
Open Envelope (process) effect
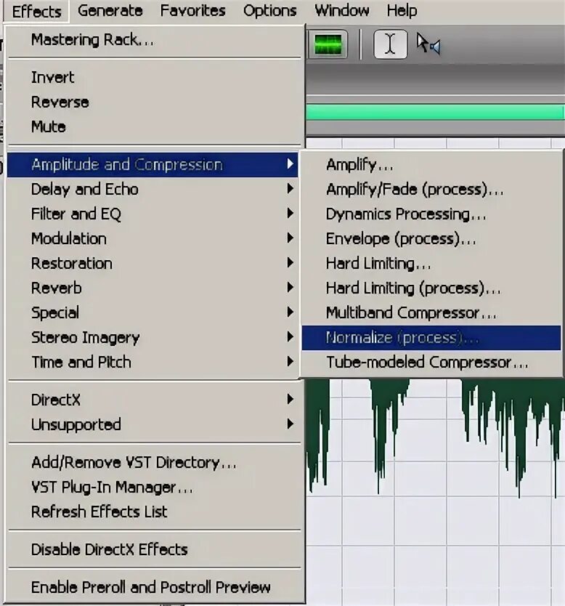431,239
